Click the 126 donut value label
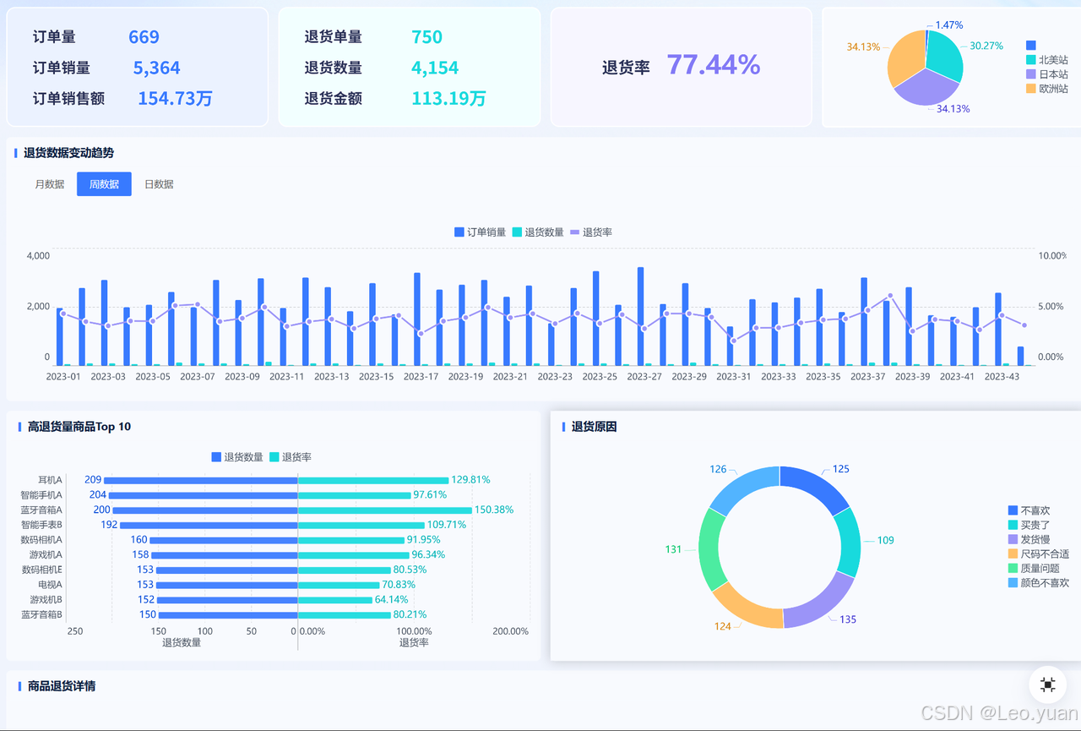This screenshot has width=1081, height=731. point(718,470)
